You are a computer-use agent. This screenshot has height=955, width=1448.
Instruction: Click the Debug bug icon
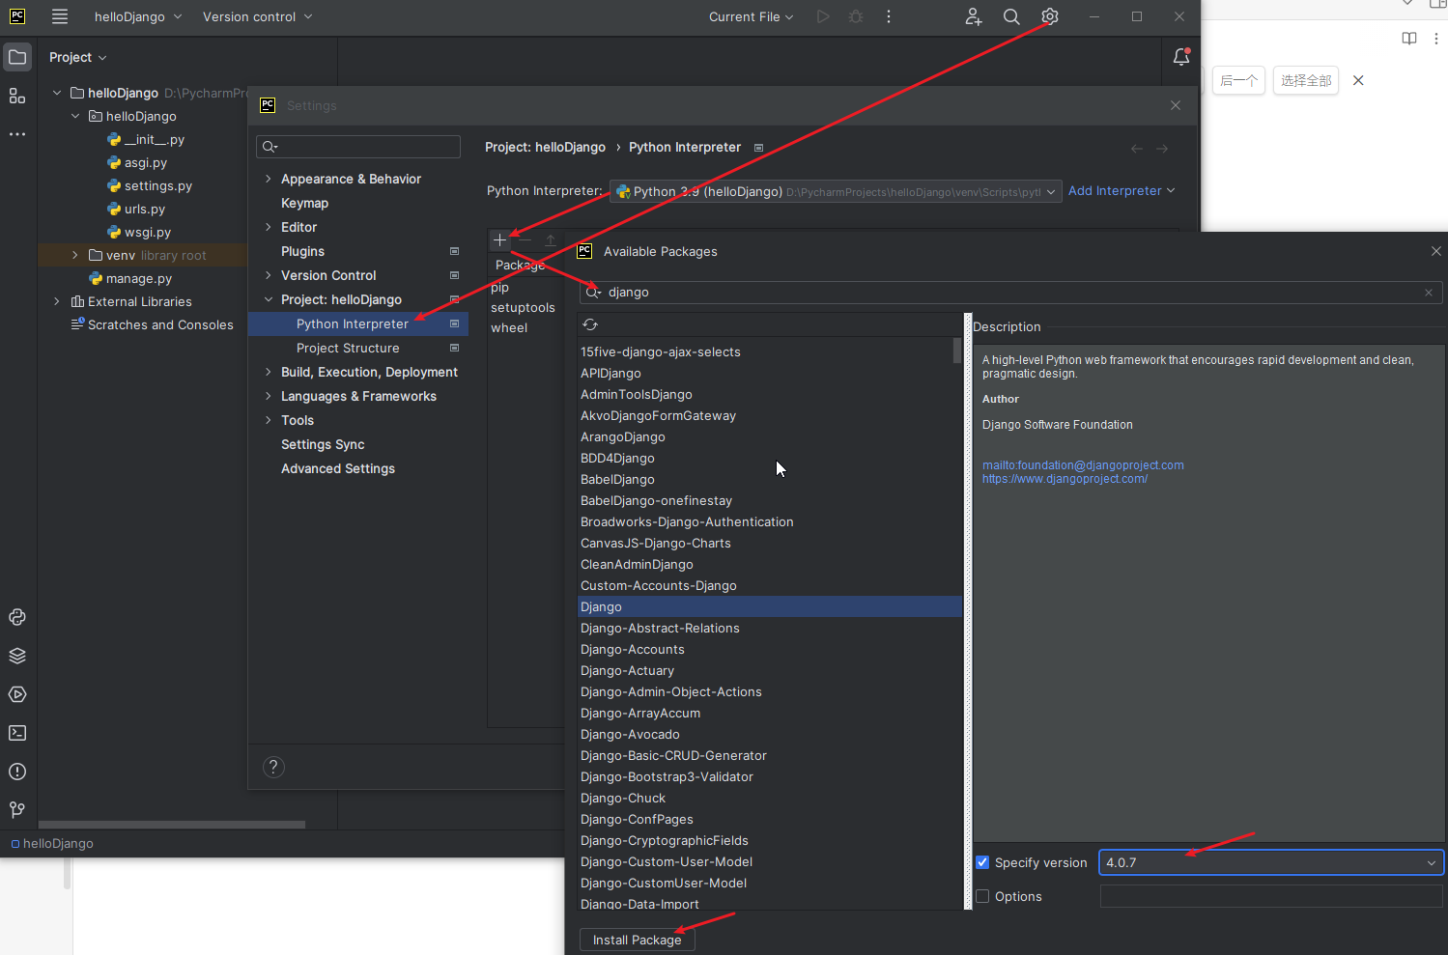tap(856, 16)
